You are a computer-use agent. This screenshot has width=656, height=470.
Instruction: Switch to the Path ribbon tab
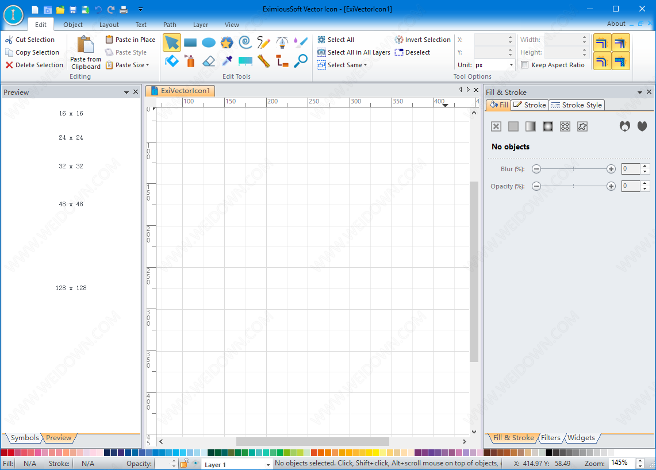(170, 25)
